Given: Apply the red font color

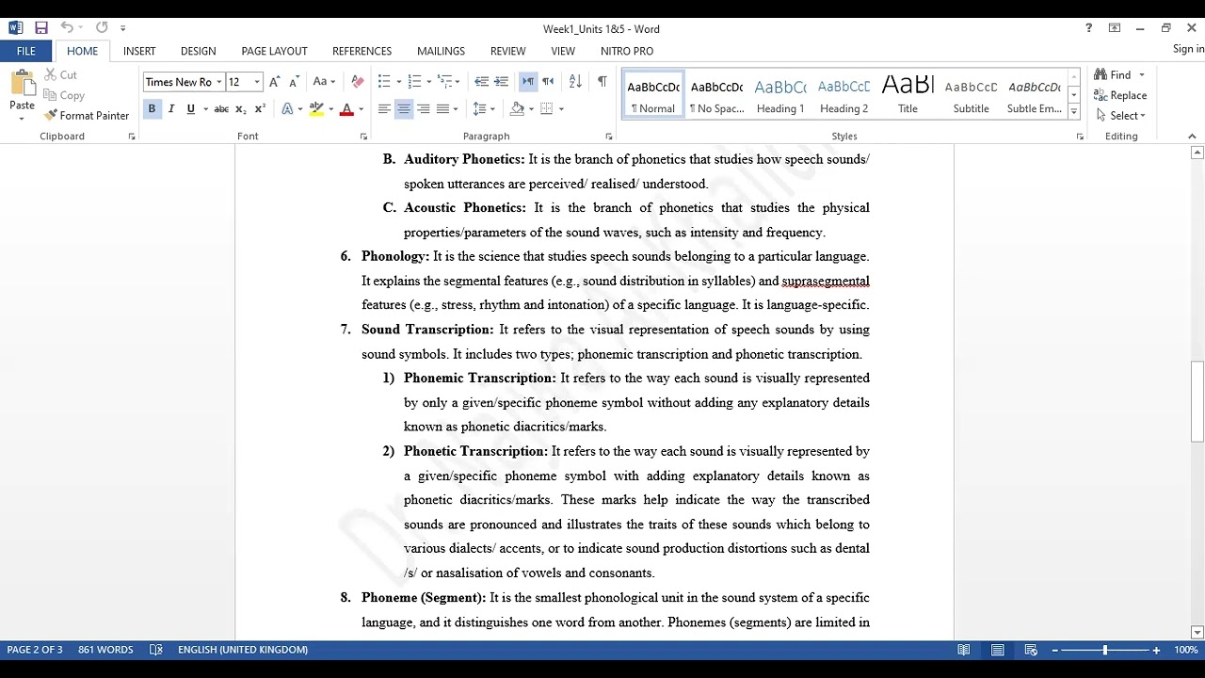Looking at the screenshot, I should (346, 109).
